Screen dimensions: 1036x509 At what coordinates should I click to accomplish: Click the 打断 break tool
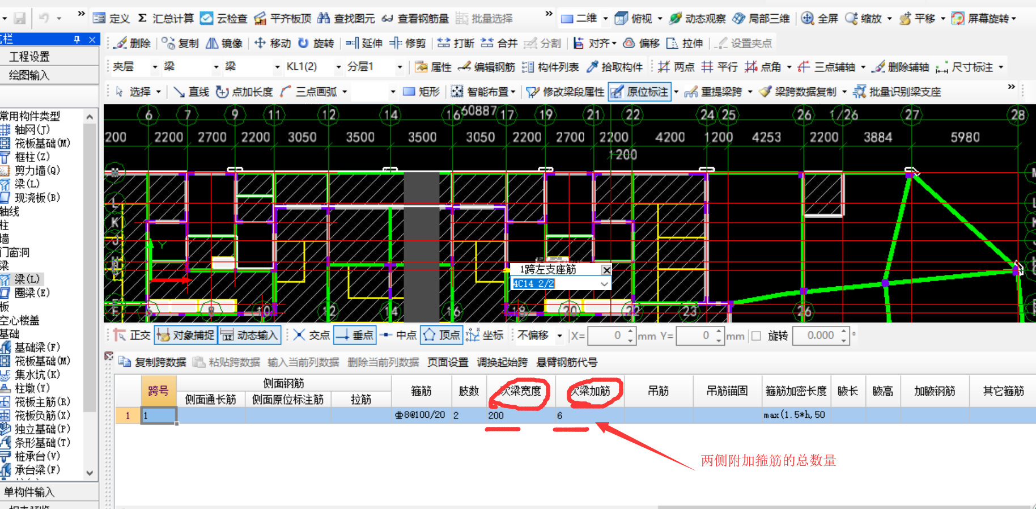coord(456,43)
